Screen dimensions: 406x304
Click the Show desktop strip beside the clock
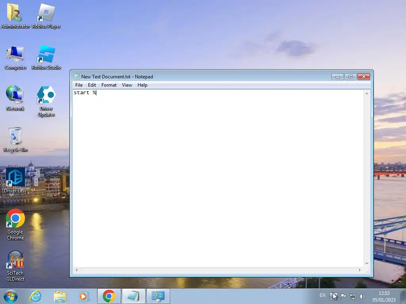click(x=403, y=296)
